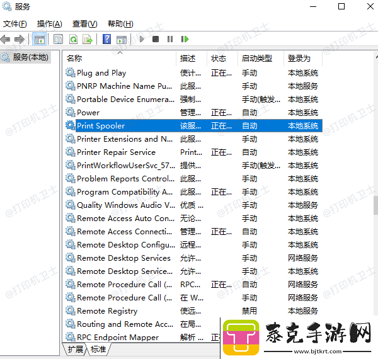
Task: Select the Remote Registry service row
Action: 106,311
